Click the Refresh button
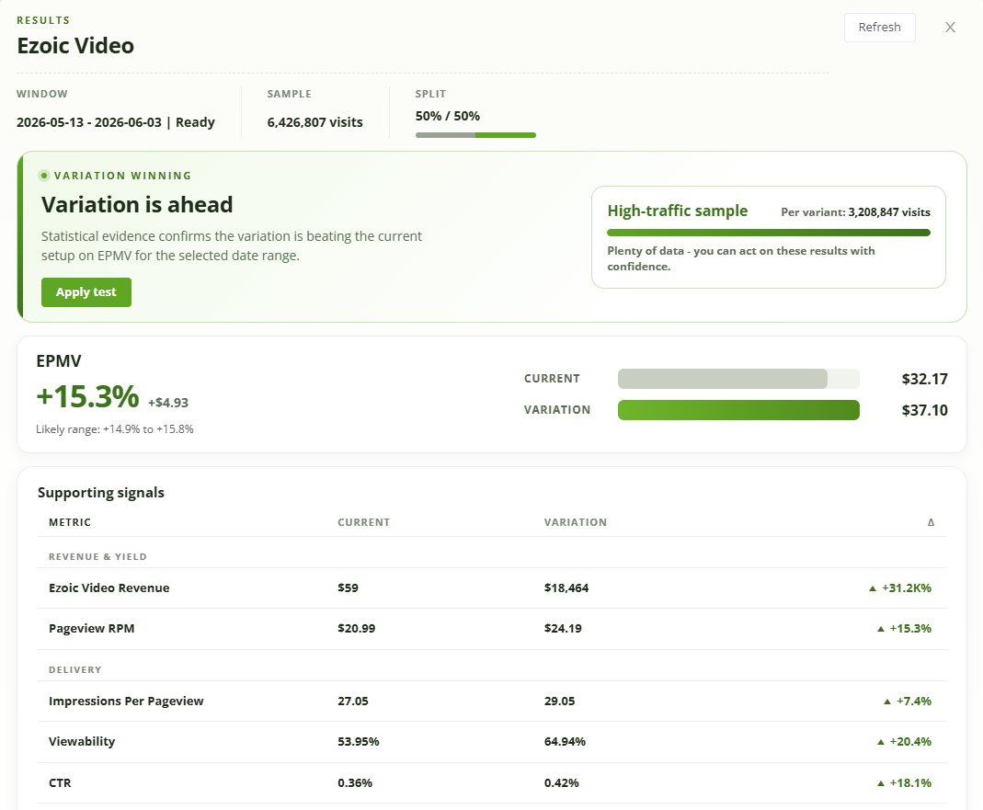This screenshot has height=810, width=983. [880, 28]
